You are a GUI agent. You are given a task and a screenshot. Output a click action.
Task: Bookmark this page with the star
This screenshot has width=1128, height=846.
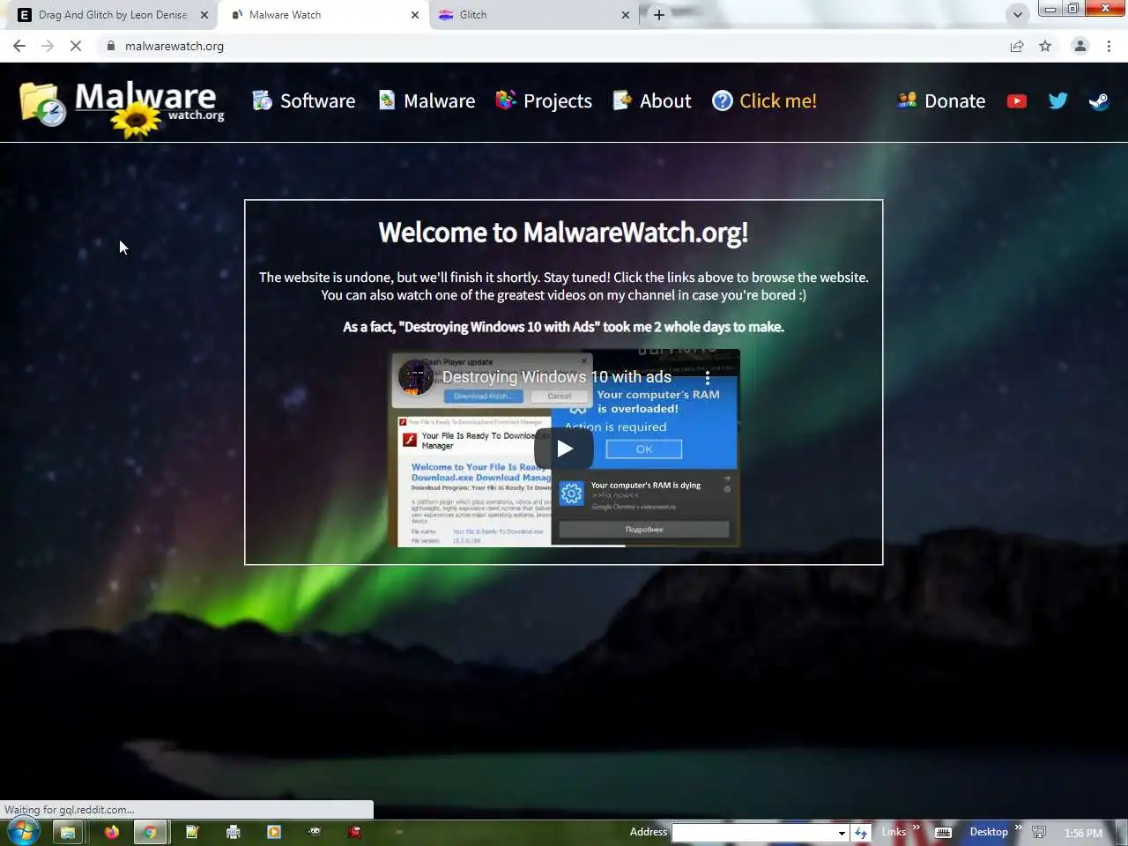point(1045,46)
